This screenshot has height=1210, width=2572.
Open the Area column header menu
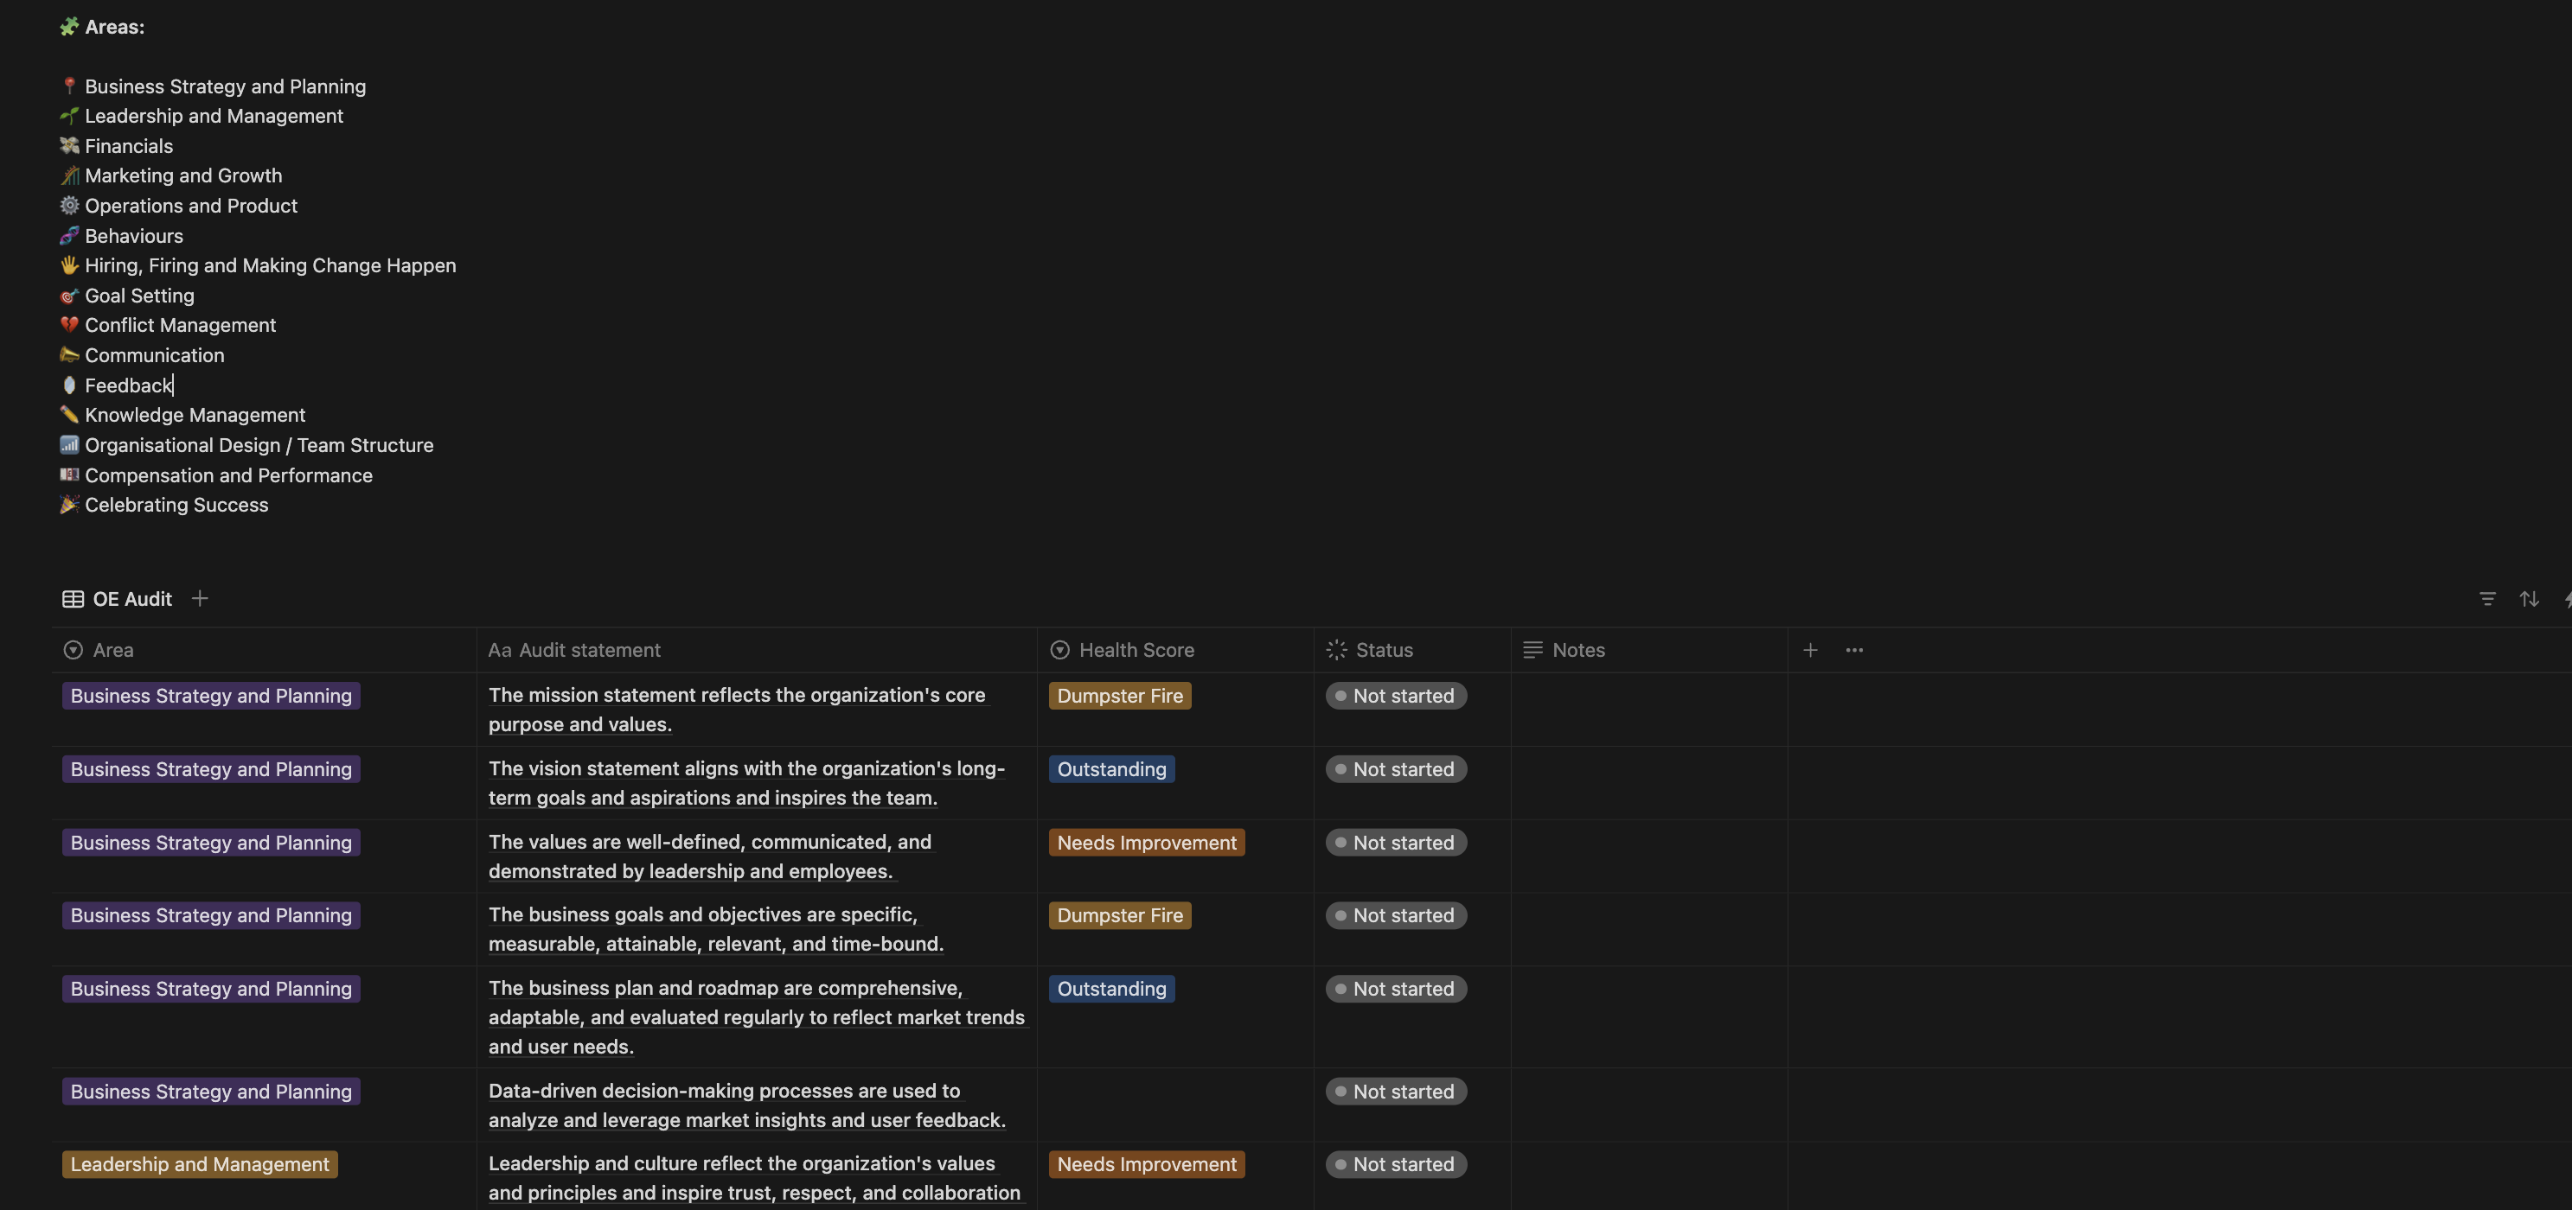tap(112, 649)
